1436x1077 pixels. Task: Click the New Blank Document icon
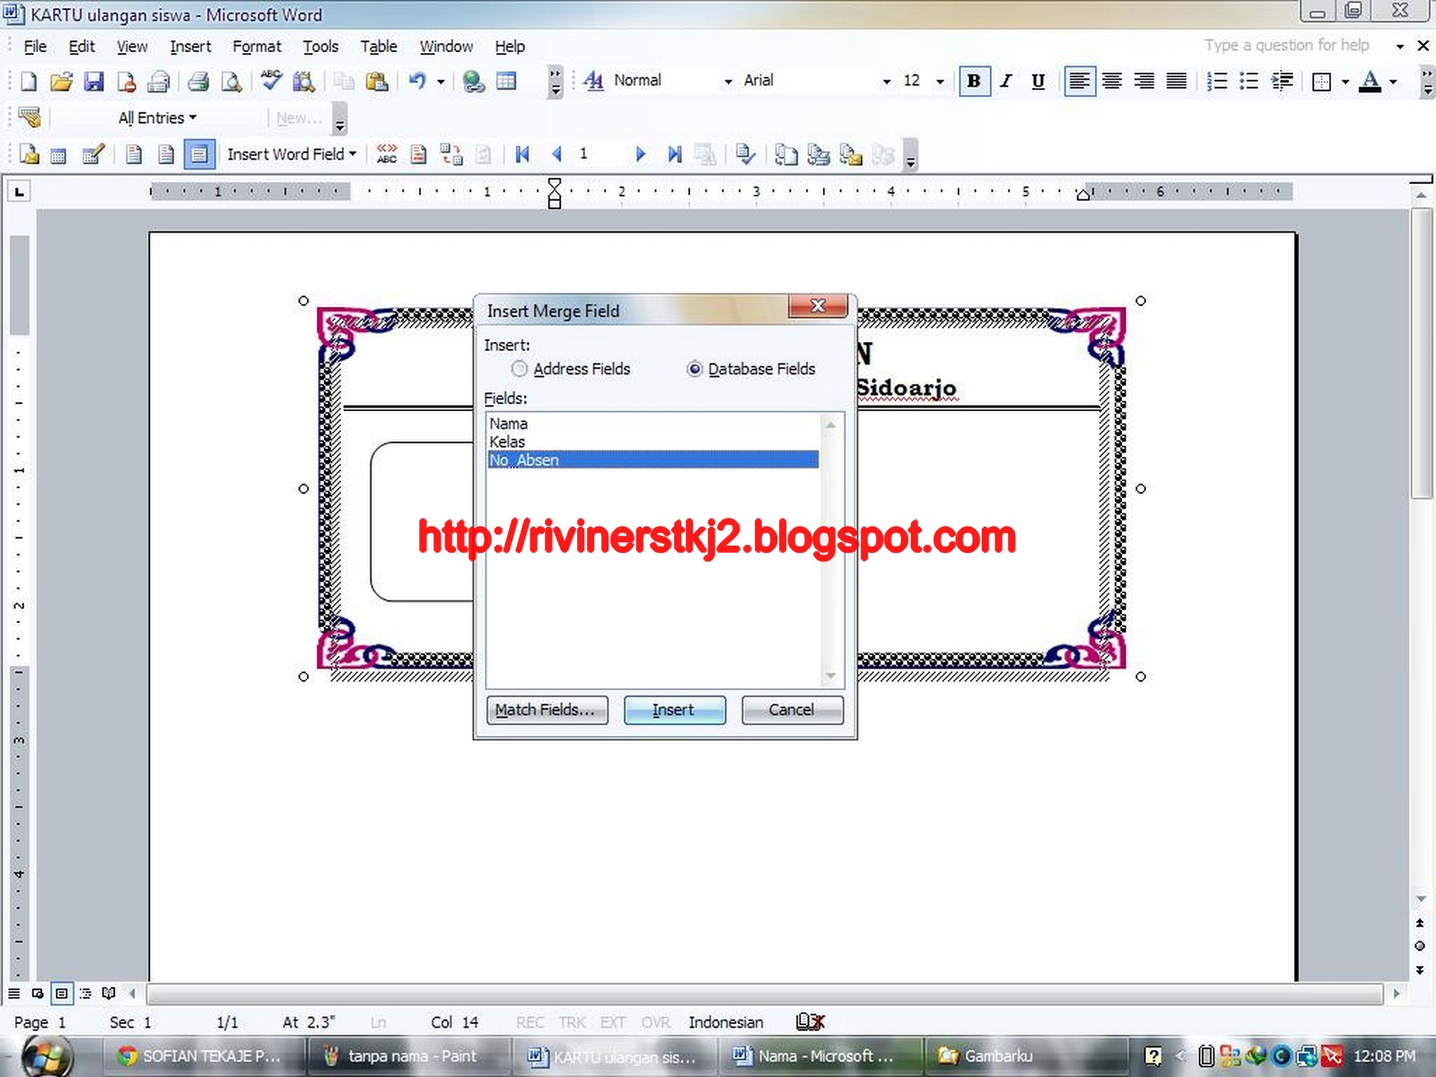click(x=29, y=82)
